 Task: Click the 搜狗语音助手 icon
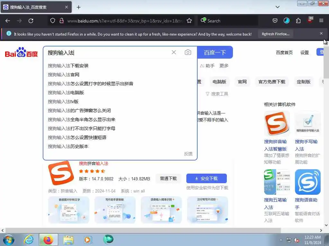307,182
